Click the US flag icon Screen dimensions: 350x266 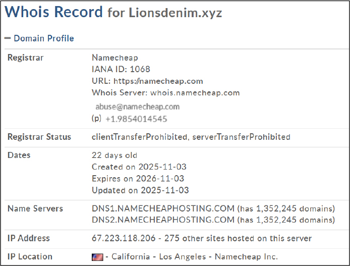pyautogui.click(x=97, y=257)
